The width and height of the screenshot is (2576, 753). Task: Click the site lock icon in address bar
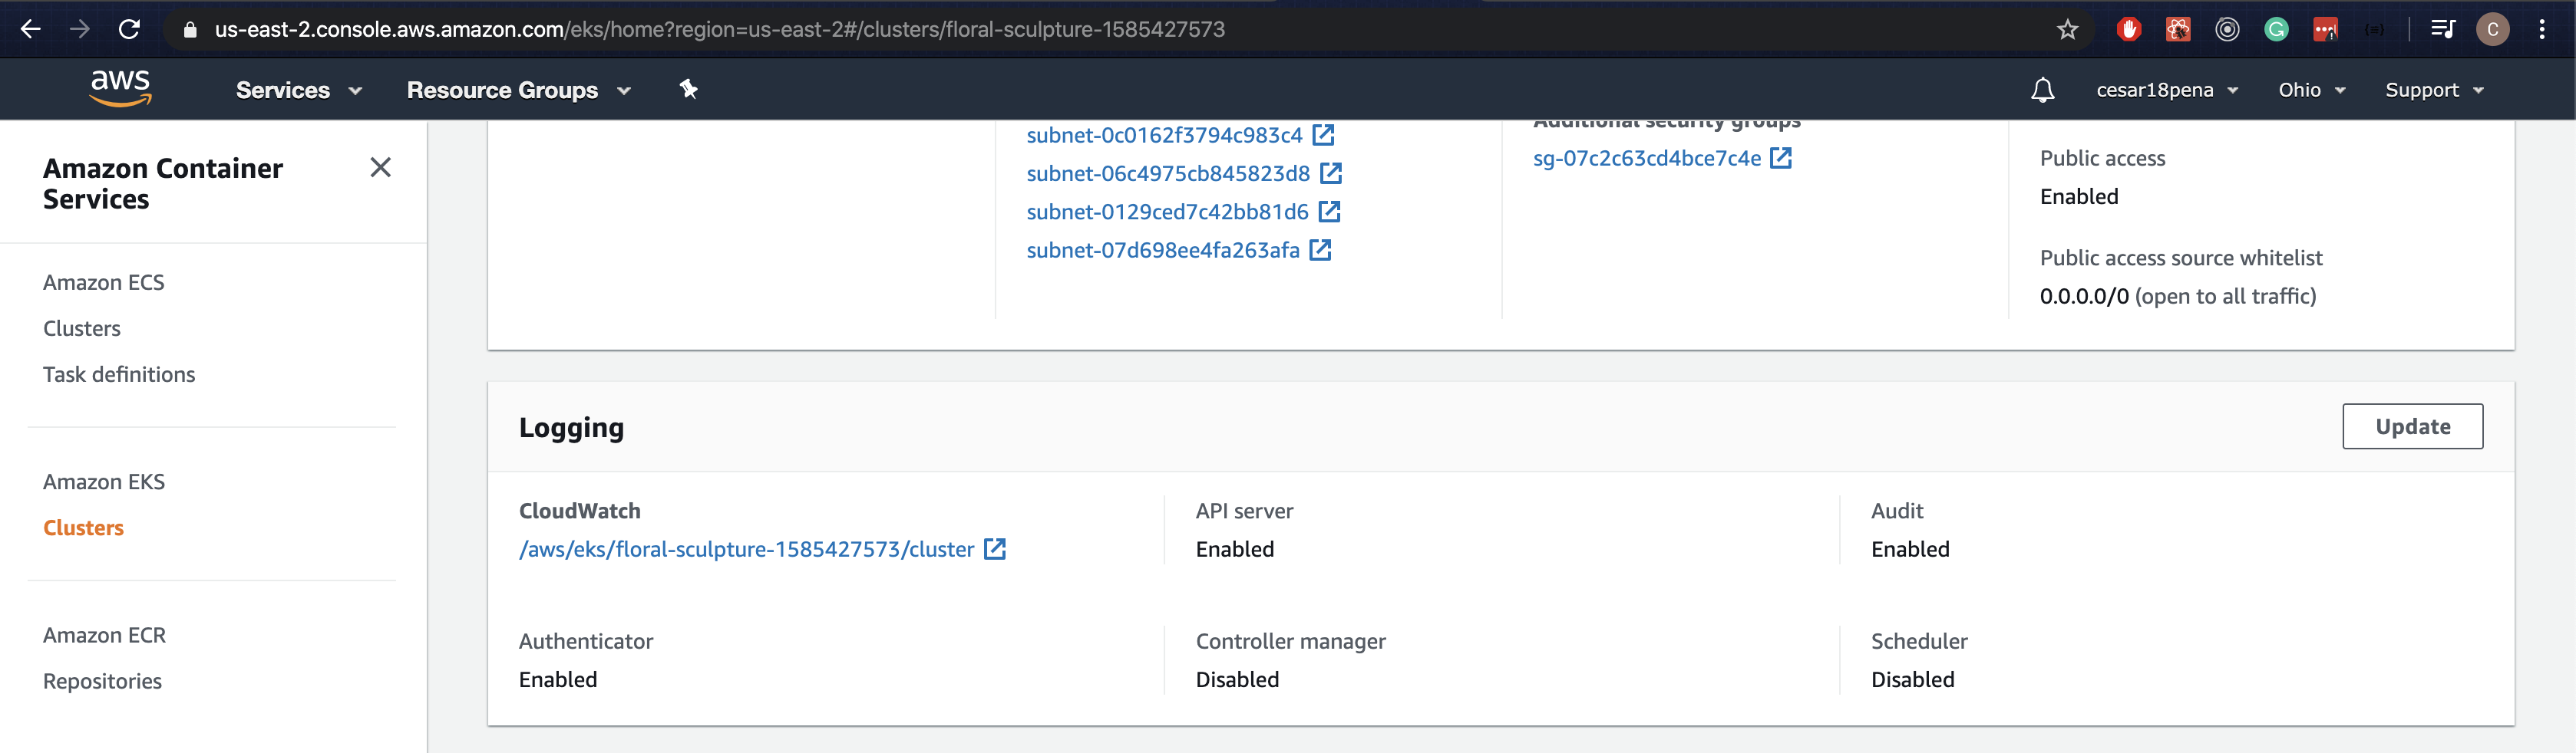point(190,30)
